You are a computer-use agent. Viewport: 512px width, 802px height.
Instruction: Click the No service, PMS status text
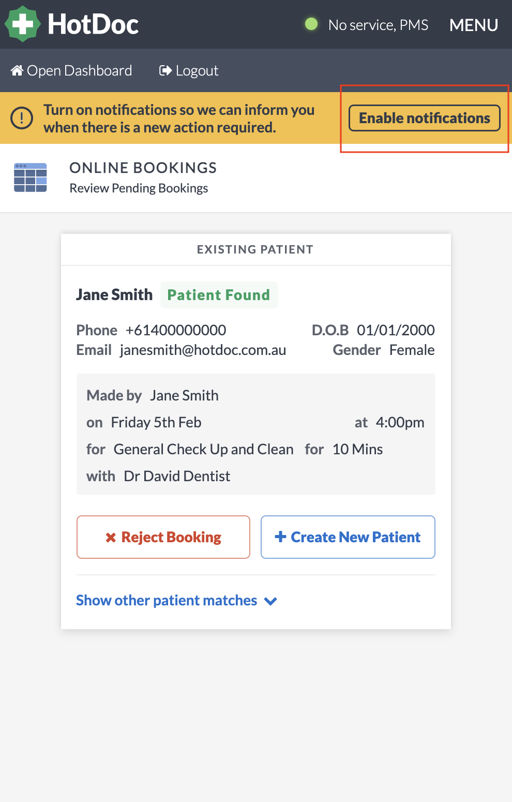click(x=379, y=25)
